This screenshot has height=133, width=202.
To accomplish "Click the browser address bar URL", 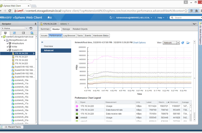I will coord(100,11).
